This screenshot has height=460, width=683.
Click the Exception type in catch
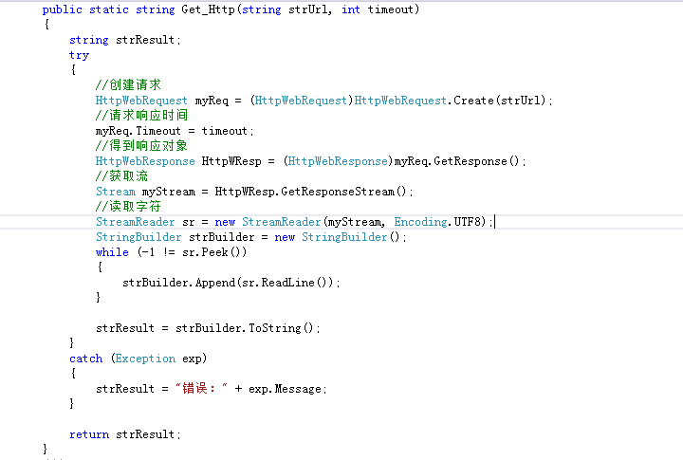pyautogui.click(x=145, y=359)
